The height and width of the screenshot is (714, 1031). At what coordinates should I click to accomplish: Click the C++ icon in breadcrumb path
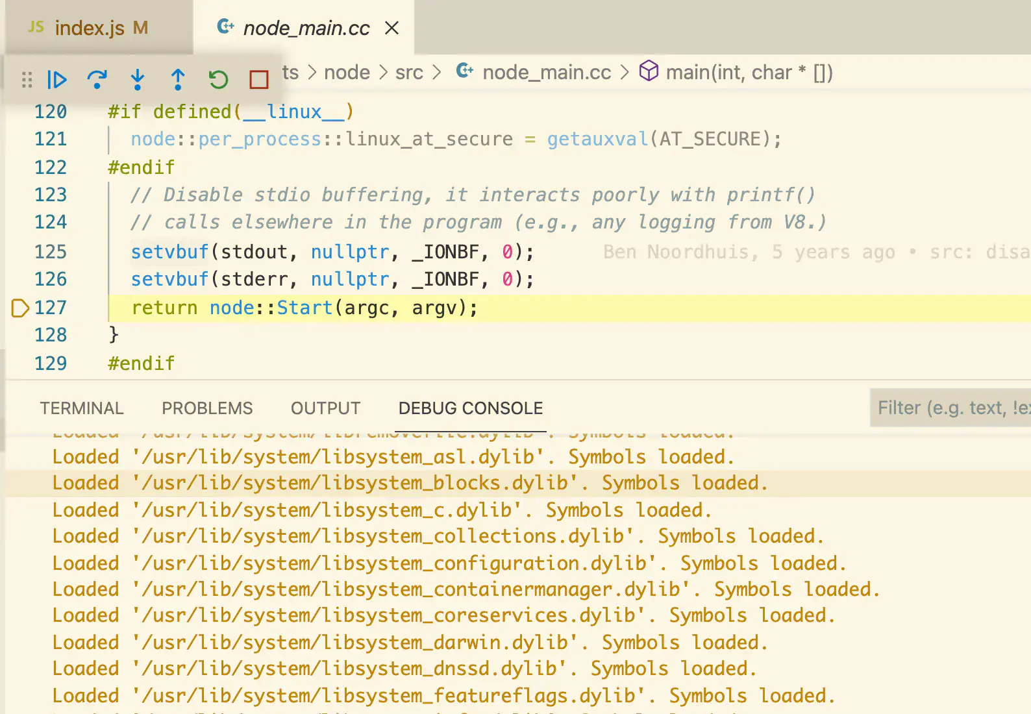[465, 70]
